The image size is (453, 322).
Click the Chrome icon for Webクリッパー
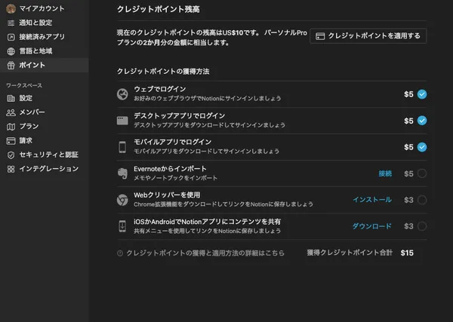click(x=122, y=200)
